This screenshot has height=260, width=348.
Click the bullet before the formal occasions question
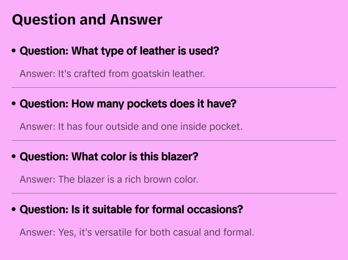coord(14,210)
